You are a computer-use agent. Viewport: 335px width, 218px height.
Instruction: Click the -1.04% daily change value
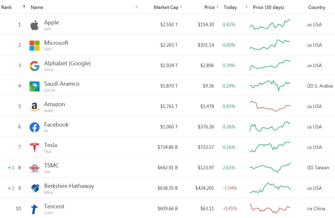click(230, 188)
